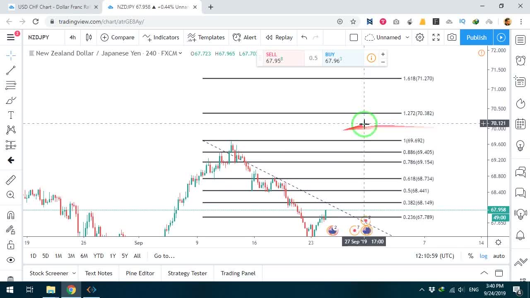Toggle lock all drawing tools
The image size is (530, 298).
(11, 245)
